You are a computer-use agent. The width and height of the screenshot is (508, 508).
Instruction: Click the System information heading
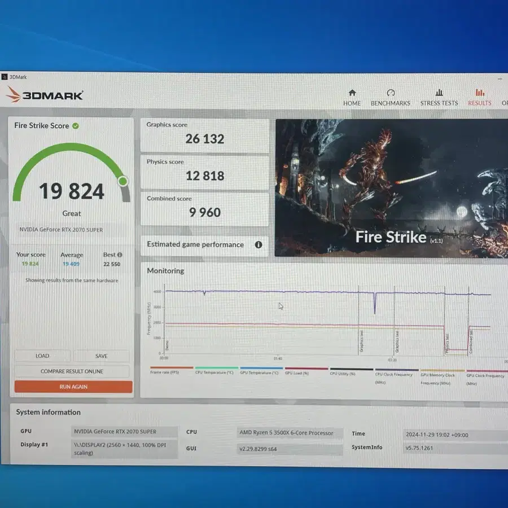point(49,412)
